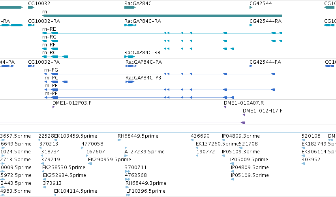
Task: Select EST 436690
Action: pyautogui.click(x=200, y=136)
